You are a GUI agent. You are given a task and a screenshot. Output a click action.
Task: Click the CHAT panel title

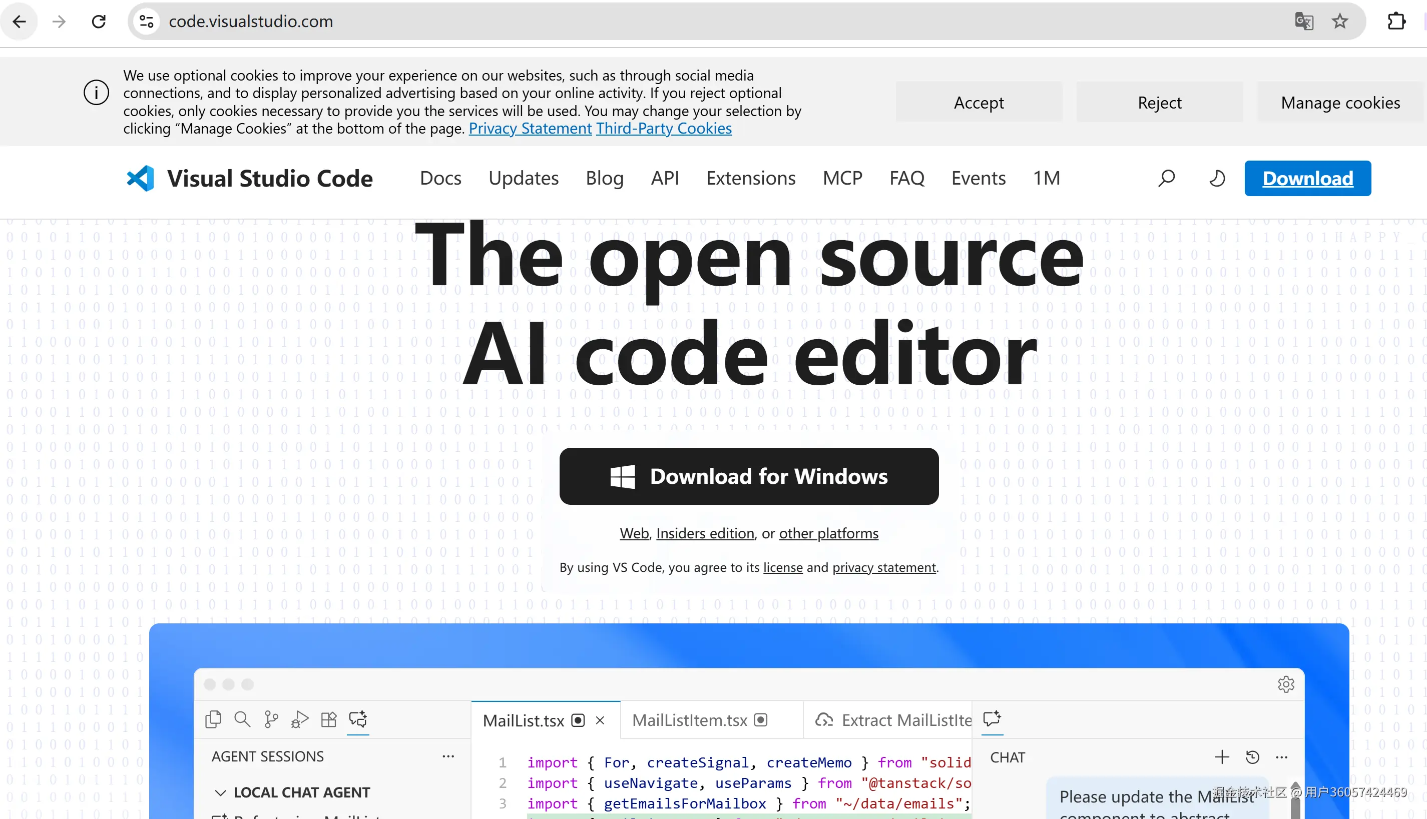click(1007, 757)
